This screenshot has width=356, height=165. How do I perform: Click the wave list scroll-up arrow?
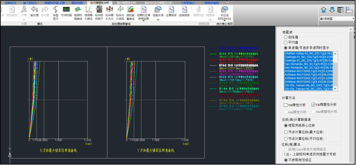pyautogui.click(x=336, y=53)
